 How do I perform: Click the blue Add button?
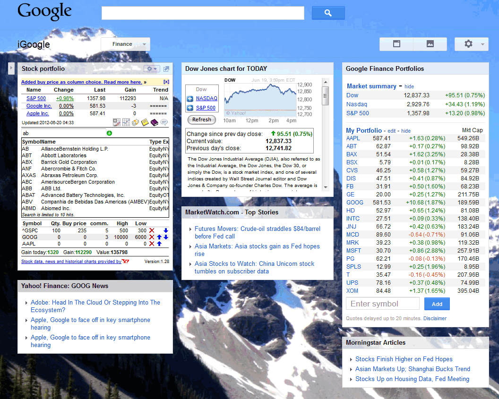pos(437,304)
